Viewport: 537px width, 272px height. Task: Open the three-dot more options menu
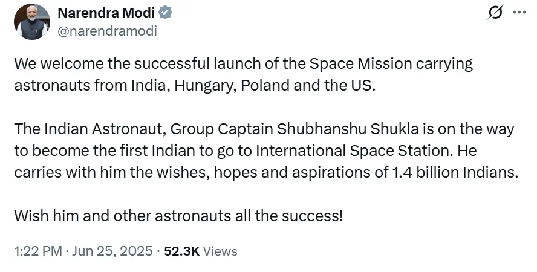519,13
